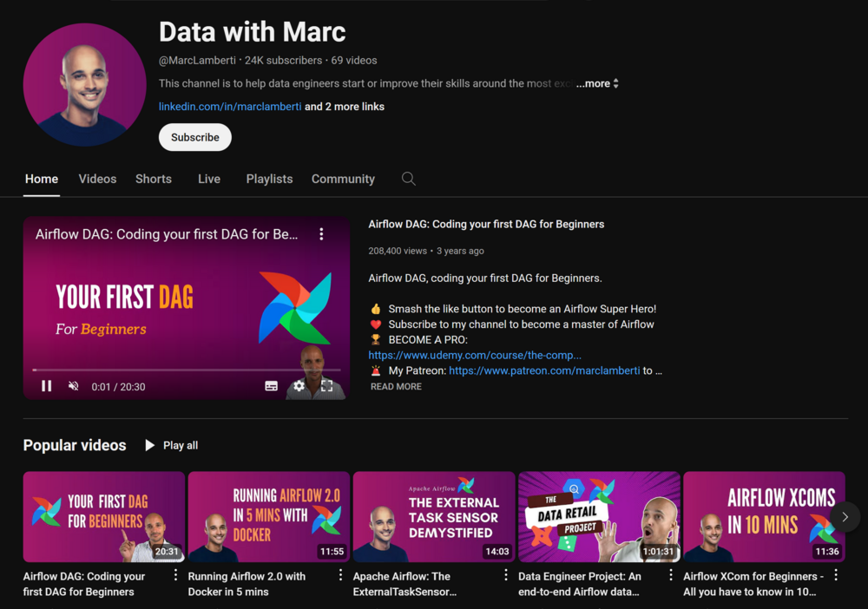Image resolution: width=868 pixels, height=609 pixels.
Task: Seek using the video progress bar
Action: [187, 368]
